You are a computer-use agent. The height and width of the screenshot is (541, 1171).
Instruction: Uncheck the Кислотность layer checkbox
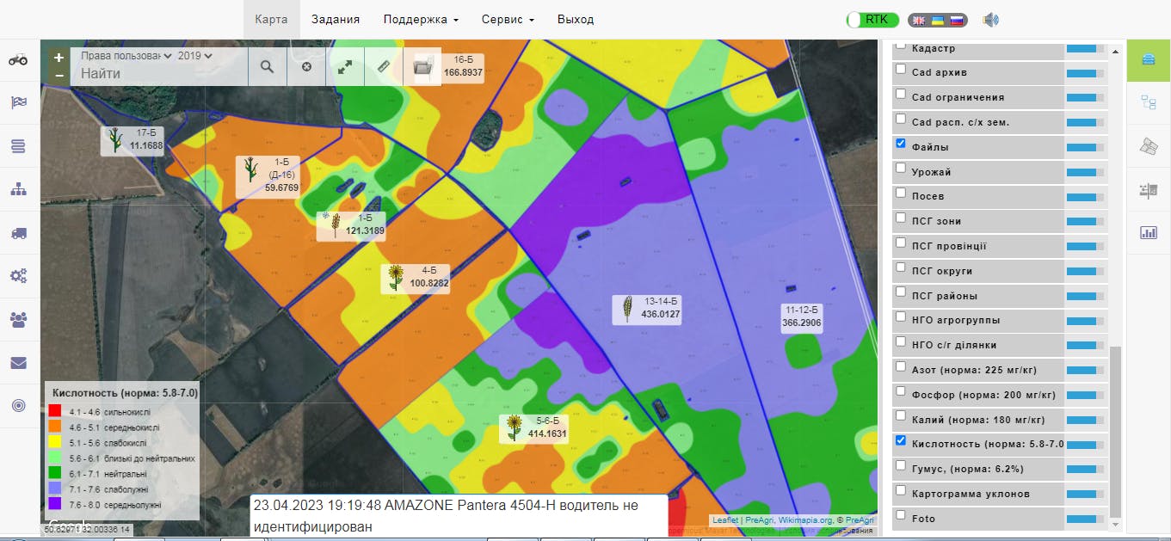coord(901,440)
